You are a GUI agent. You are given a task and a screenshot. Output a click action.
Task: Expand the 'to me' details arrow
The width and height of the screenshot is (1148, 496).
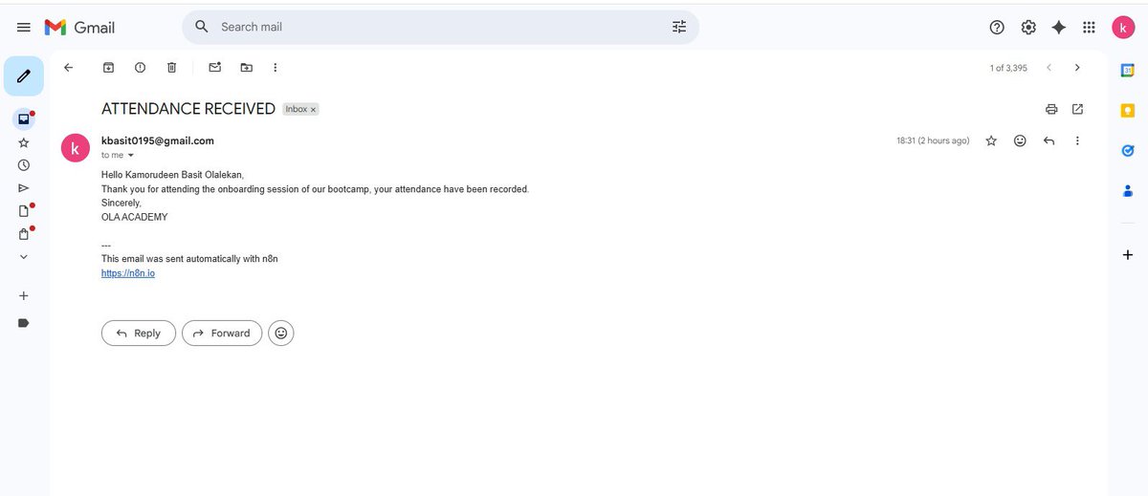(x=131, y=155)
